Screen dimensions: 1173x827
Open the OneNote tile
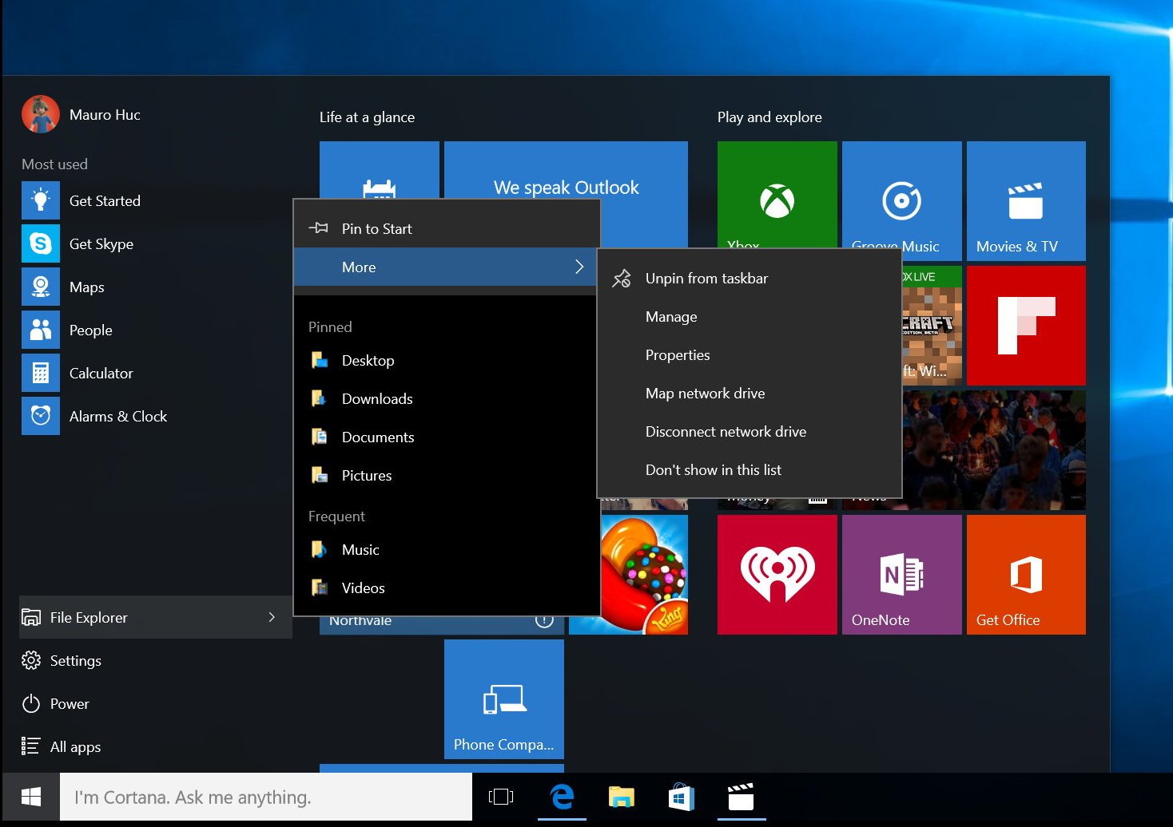click(901, 575)
